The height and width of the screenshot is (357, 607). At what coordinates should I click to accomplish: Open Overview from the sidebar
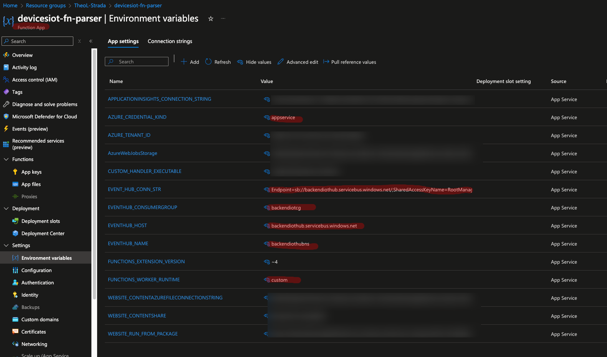(22, 55)
